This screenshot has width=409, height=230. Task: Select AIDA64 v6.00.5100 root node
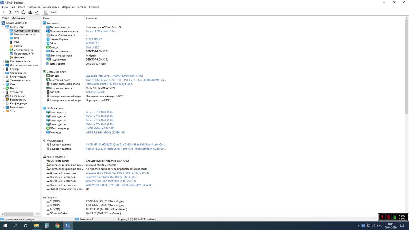pos(16,23)
